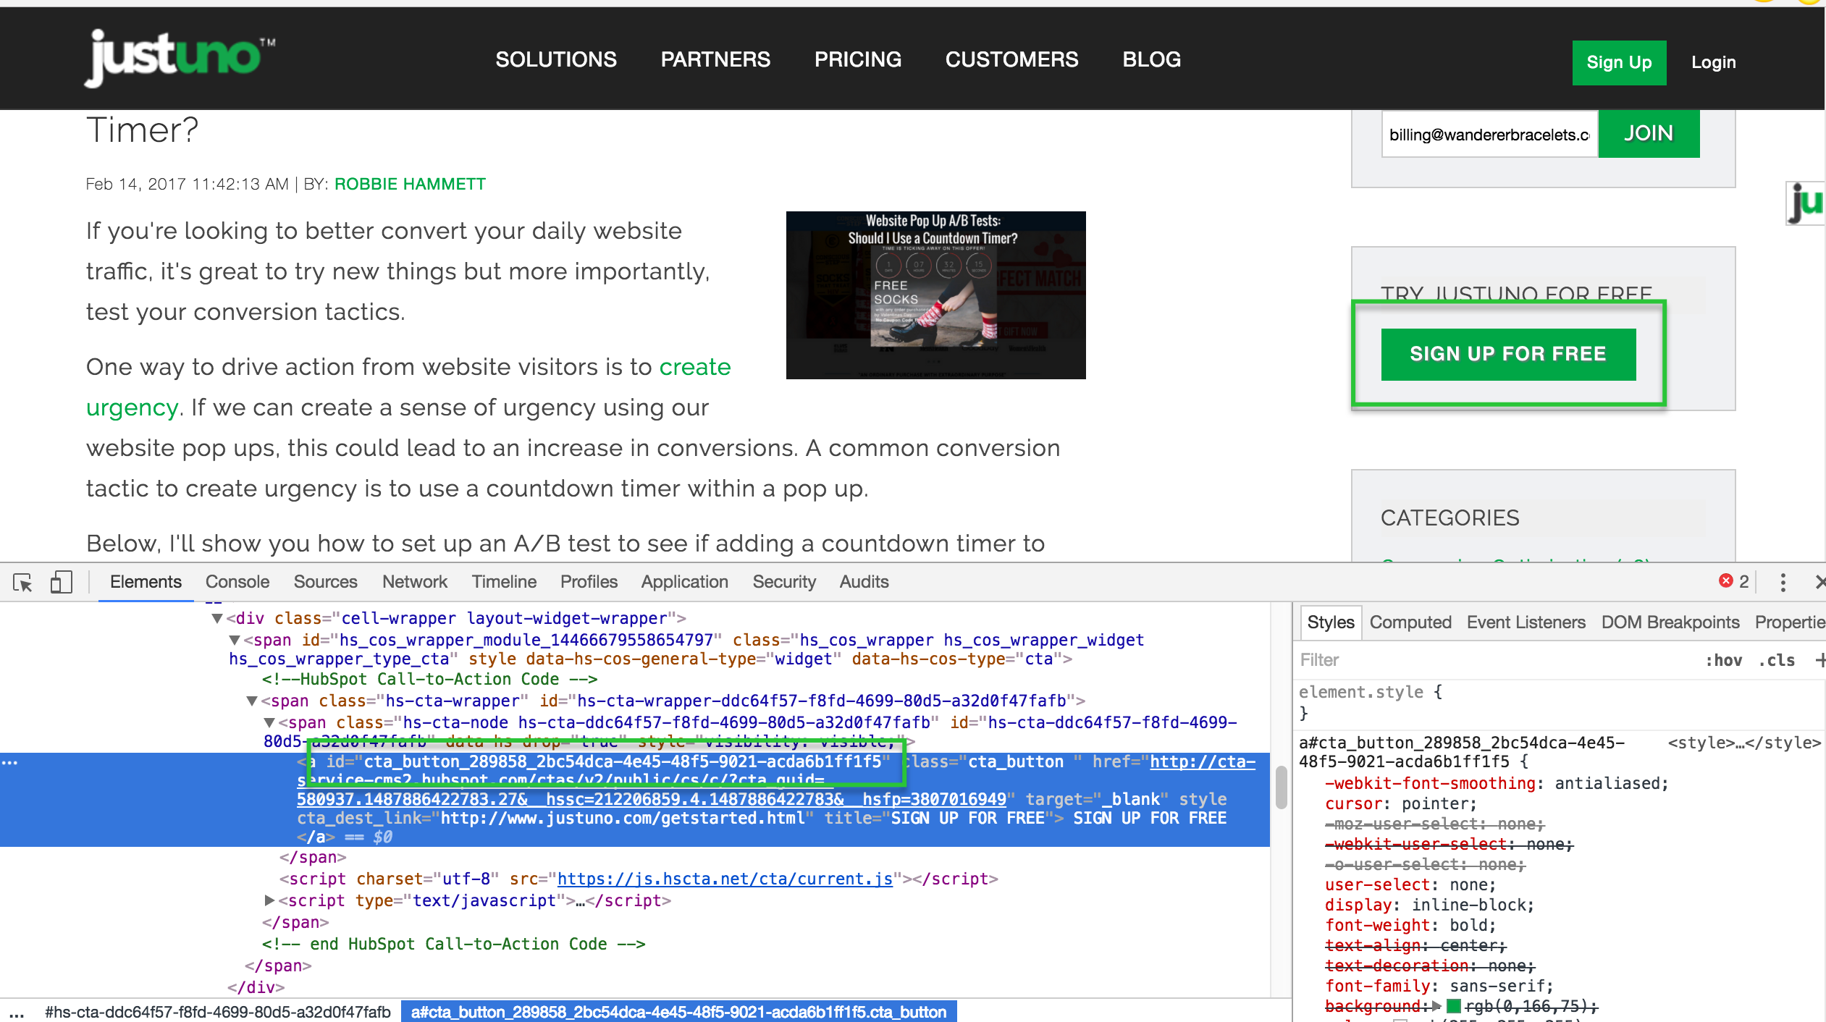The width and height of the screenshot is (1826, 1022).
Task: Switch to the Network tab
Action: click(x=414, y=582)
